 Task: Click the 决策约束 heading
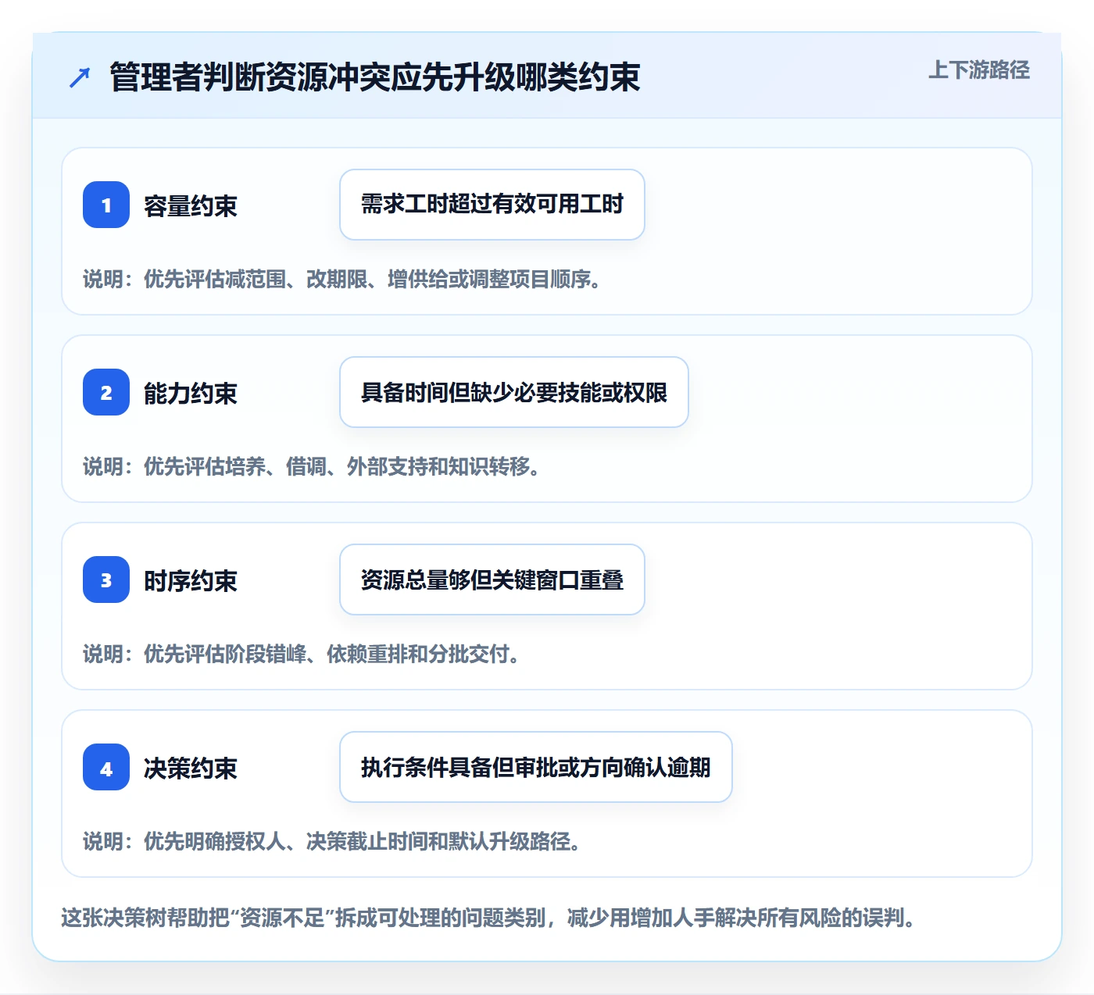pos(191,769)
